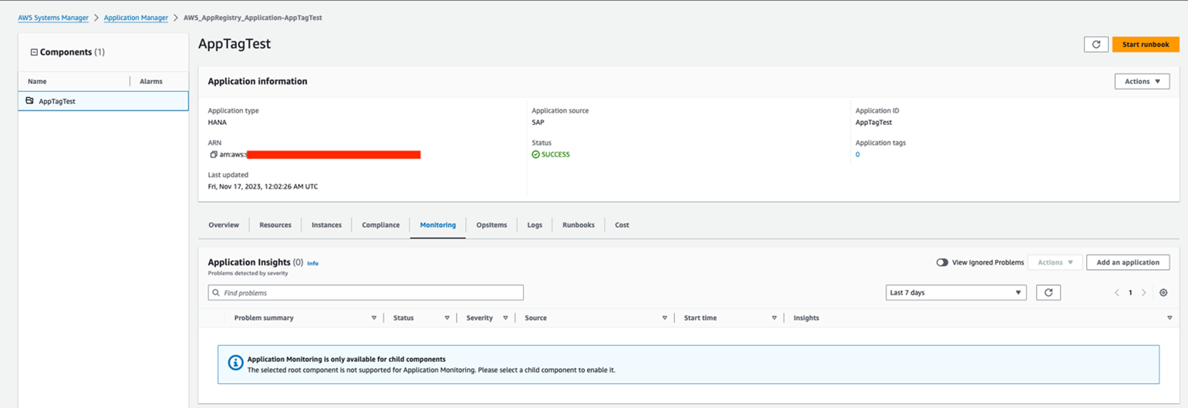Sort by Severity column arrow
Screen dimensions: 1188x408
point(505,318)
